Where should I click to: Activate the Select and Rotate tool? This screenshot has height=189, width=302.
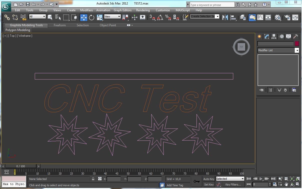pos(91,17)
